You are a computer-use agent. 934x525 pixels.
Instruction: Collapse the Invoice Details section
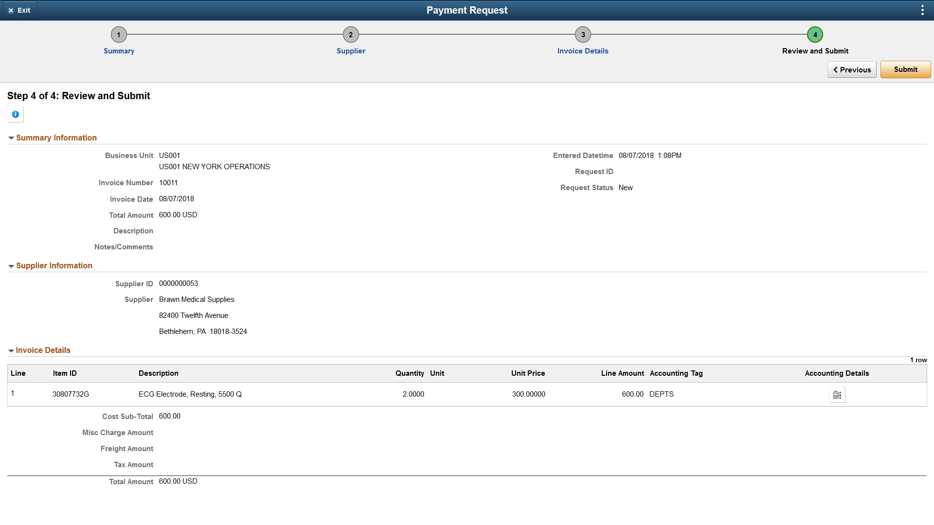tap(11, 350)
